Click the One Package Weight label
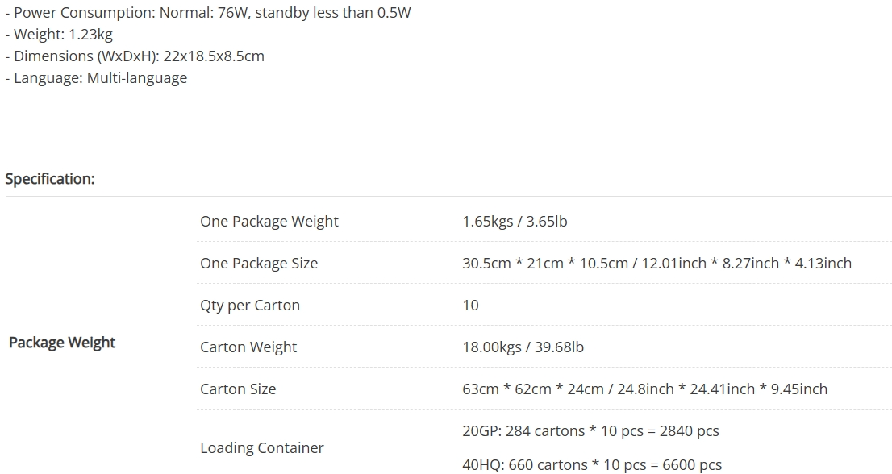 (269, 221)
